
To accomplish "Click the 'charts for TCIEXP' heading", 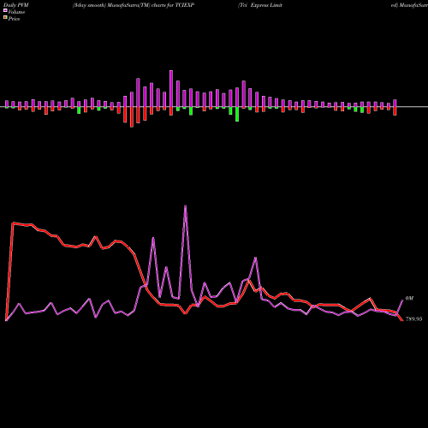I will pos(173,5).
